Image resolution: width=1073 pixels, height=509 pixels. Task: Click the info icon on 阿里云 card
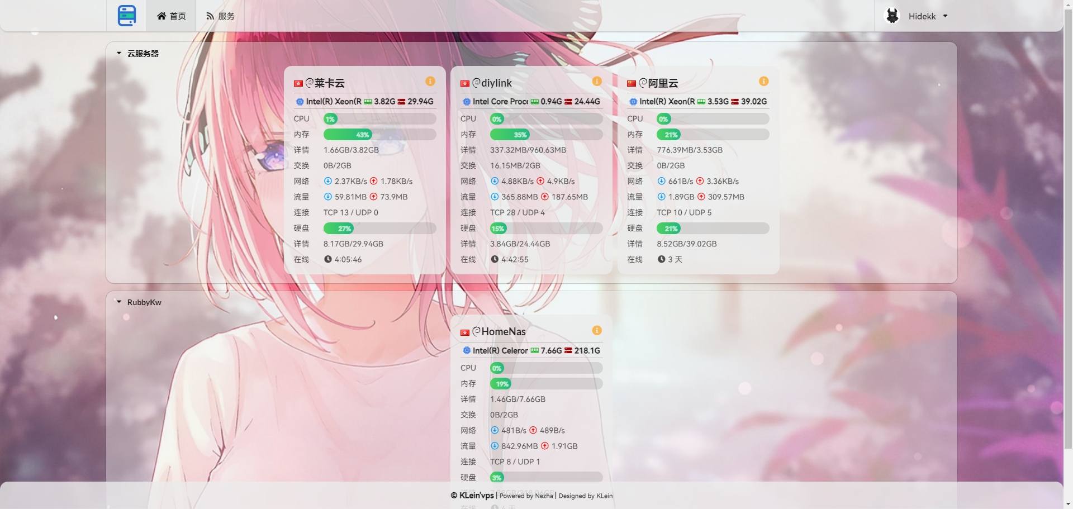[x=763, y=82]
